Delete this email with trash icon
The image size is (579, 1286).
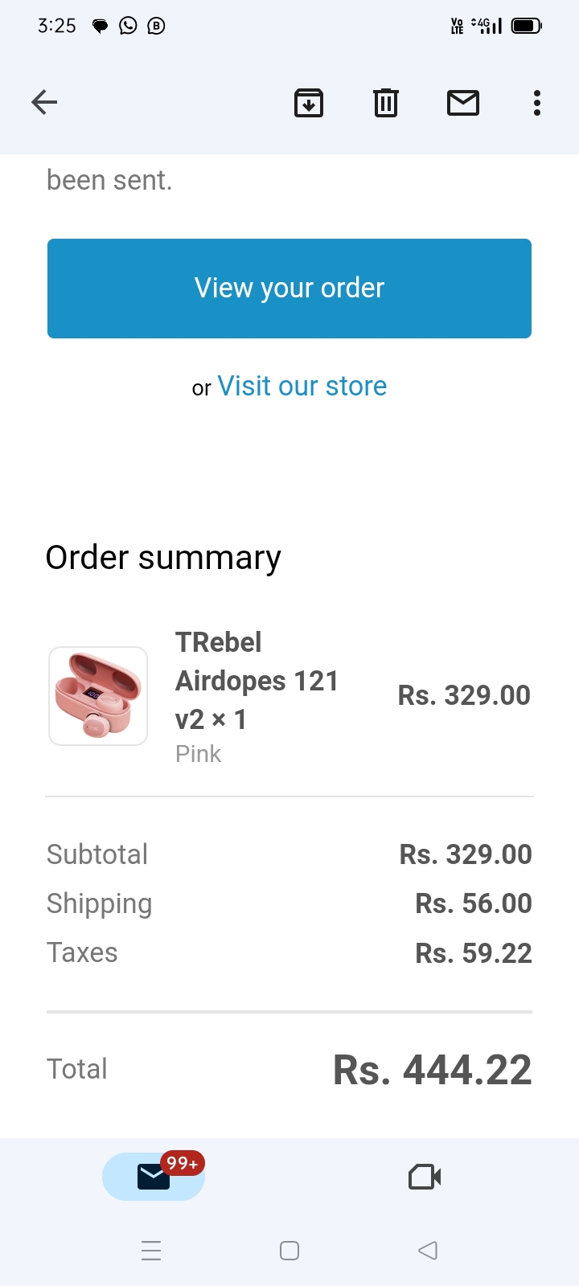pyautogui.click(x=386, y=103)
